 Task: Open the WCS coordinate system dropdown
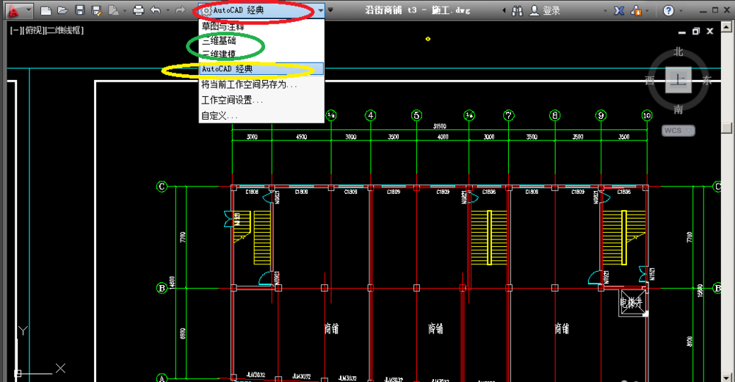coord(678,130)
